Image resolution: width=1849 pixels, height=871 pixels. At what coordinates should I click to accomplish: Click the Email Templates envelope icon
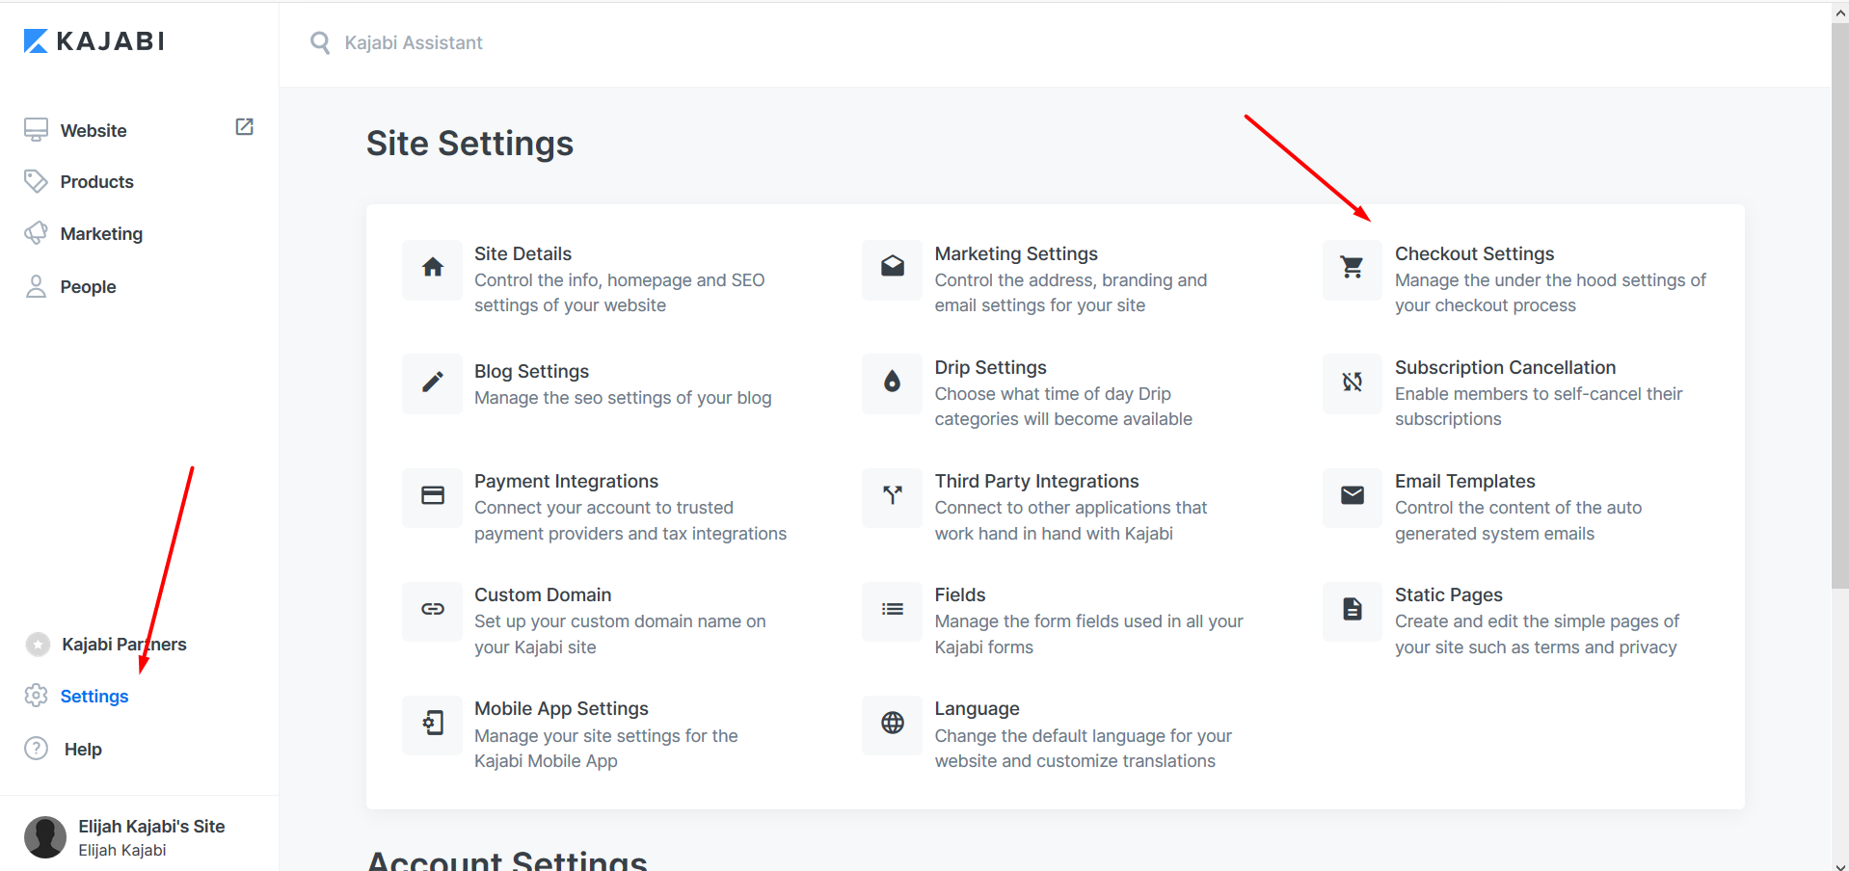coord(1353,496)
